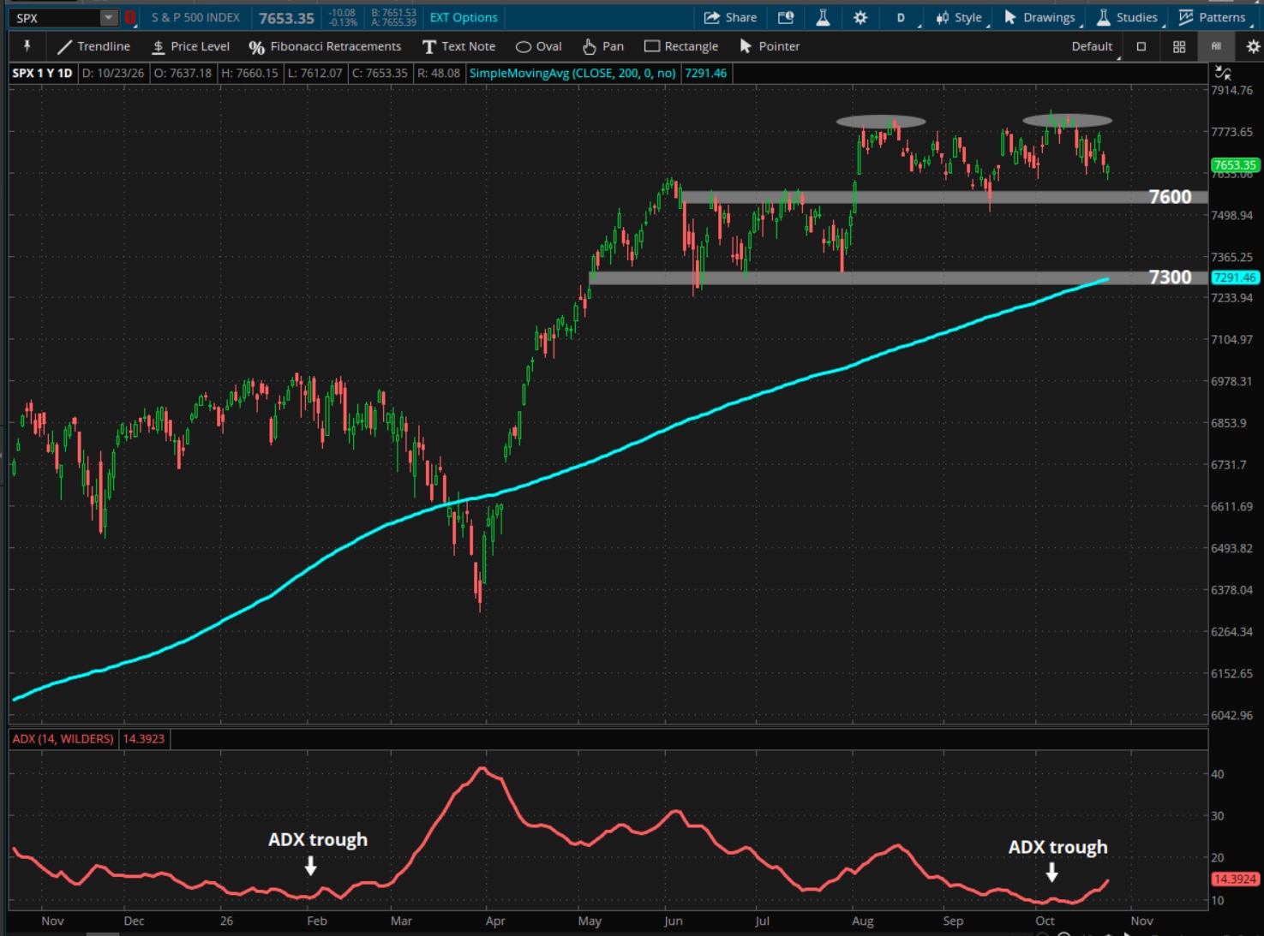Click the -0.13% net change value
1264x936 pixels.
343,22
